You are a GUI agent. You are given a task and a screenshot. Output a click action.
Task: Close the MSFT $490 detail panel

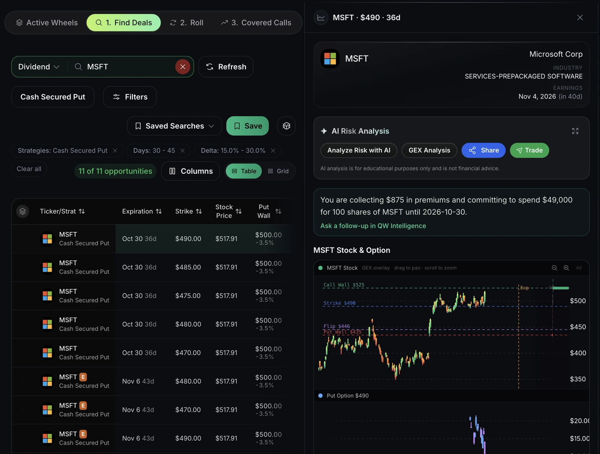pos(580,18)
